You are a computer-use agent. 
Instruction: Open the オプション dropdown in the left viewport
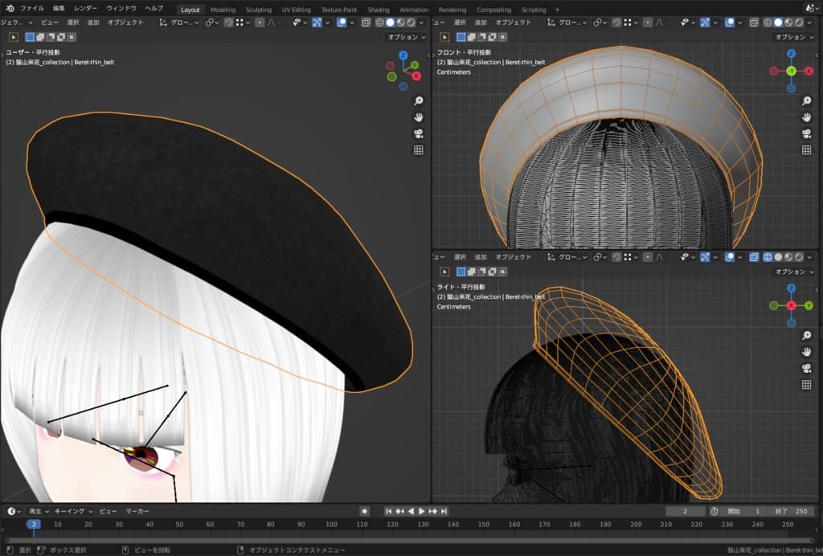click(x=407, y=37)
